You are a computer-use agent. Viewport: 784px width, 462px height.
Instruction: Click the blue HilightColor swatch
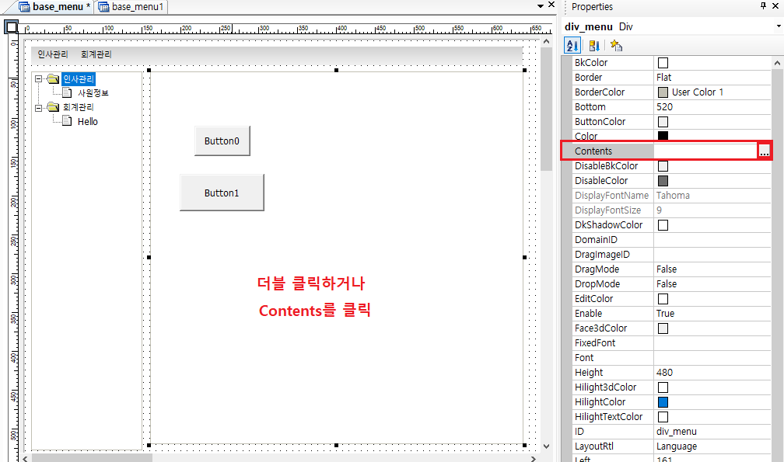click(663, 402)
